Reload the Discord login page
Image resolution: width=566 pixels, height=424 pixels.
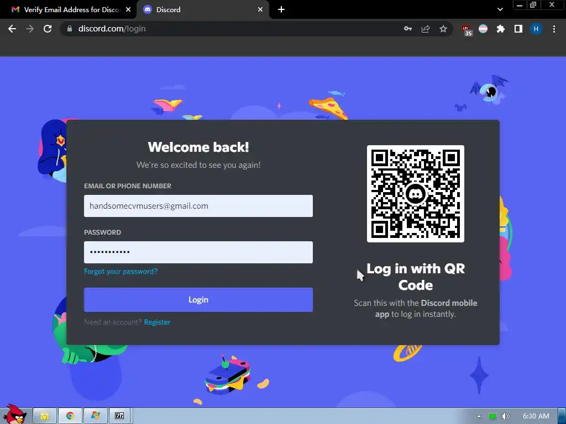(48, 29)
